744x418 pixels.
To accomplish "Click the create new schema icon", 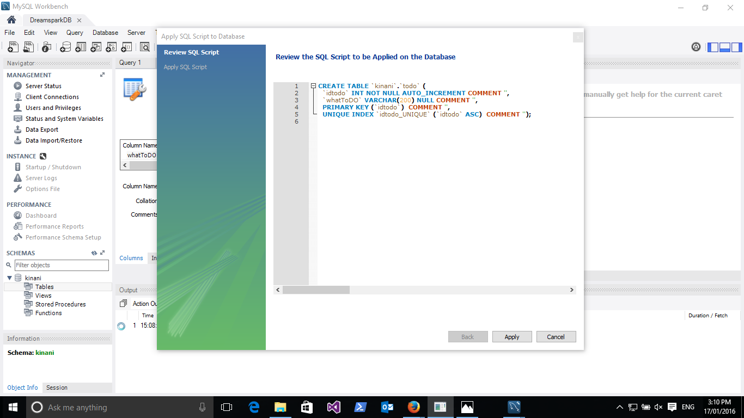I will [65, 47].
